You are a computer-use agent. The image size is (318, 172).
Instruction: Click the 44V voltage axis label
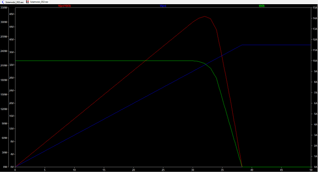pyautogui.click(x=12, y=27)
